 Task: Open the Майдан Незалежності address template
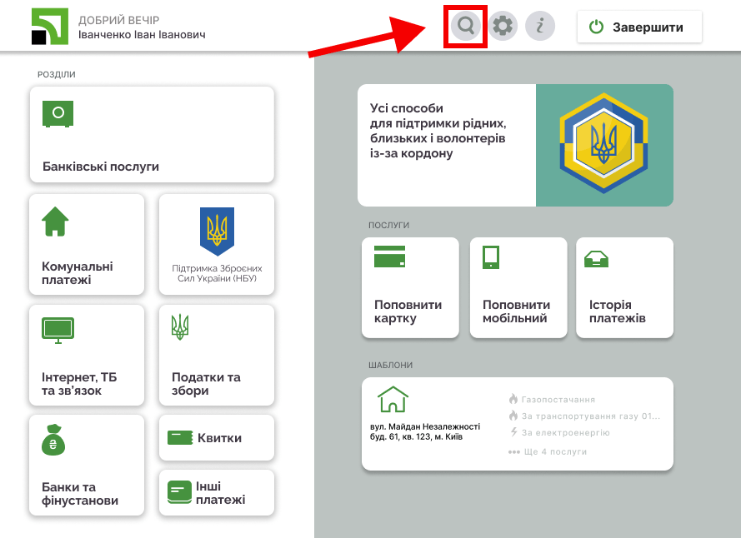pyautogui.click(x=518, y=424)
